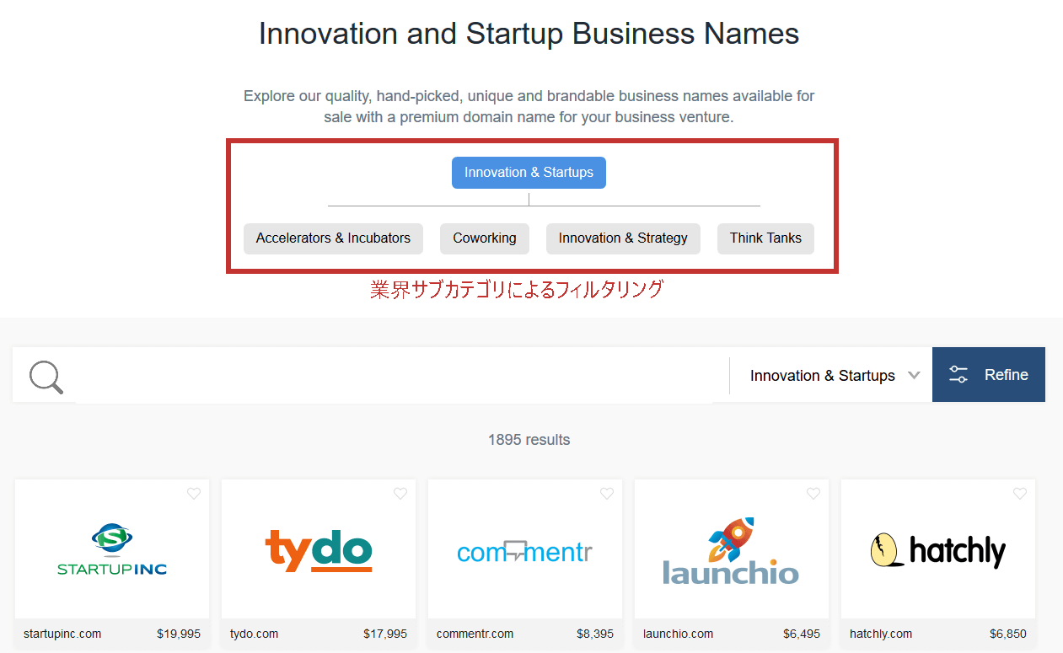Click the blue Innovation & Startups parent category

(x=529, y=173)
